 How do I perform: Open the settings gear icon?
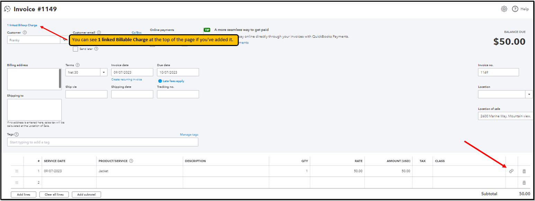(x=504, y=9)
